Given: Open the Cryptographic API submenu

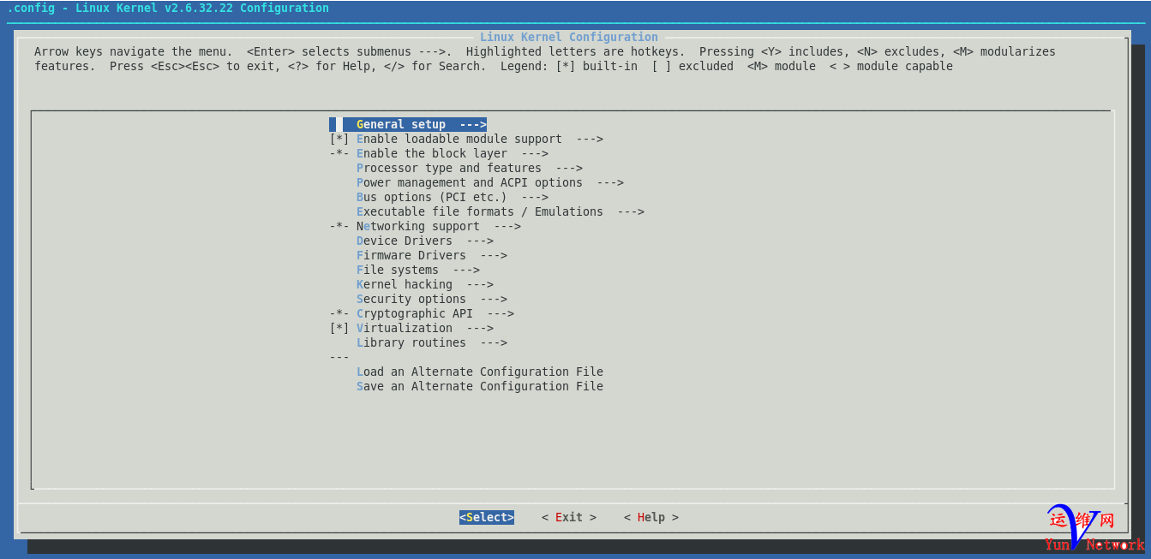Looking at the screenshot, I should pyautogui.click(x=435, y=313).
